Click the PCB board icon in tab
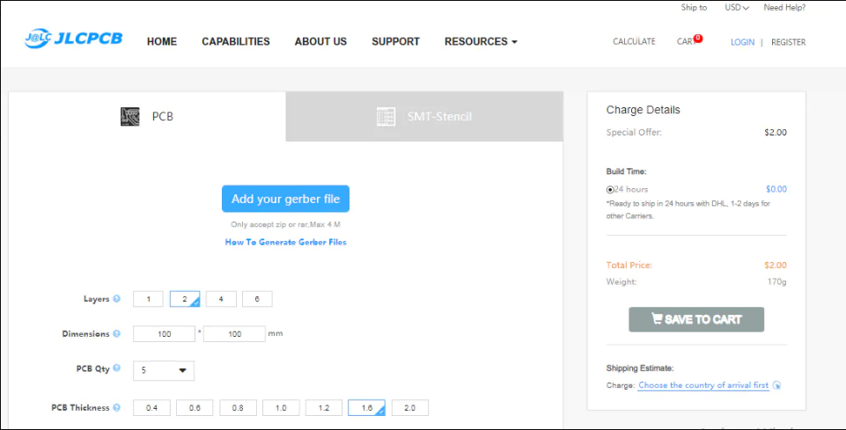846x430 pixels. coord(130,116)
